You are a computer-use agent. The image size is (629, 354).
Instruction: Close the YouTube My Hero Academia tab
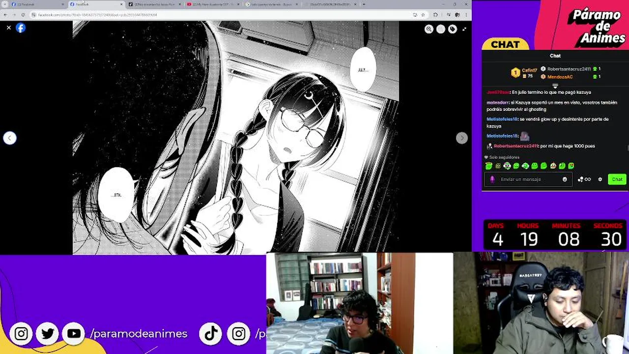point(238,4)
